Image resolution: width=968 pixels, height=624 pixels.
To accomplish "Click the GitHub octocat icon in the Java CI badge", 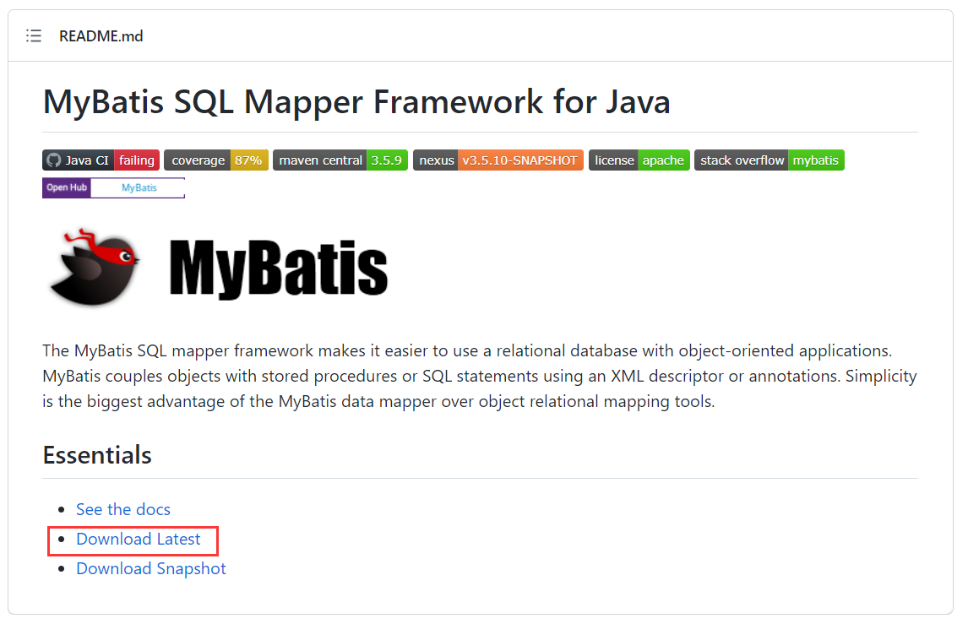I will (x=54, y=160).
